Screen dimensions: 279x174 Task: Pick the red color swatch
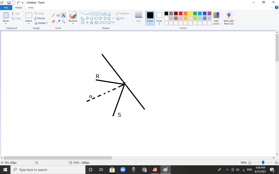pos(181,14)
